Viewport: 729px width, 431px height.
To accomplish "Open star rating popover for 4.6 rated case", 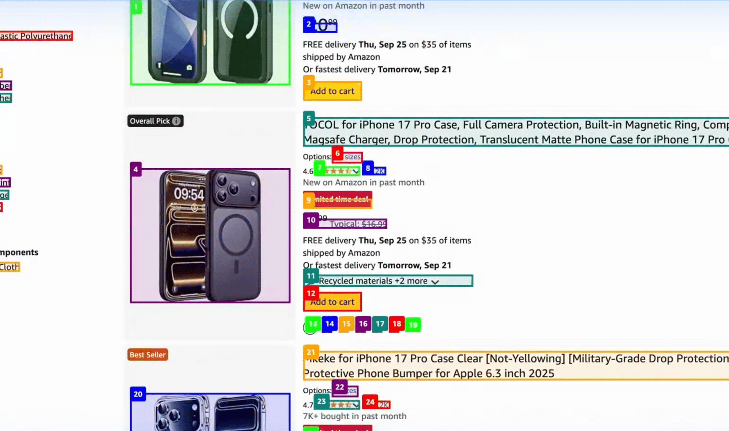I will click(341, 171).
